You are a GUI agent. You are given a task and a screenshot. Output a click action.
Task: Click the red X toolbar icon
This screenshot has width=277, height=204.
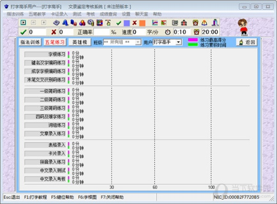(135, 23)
